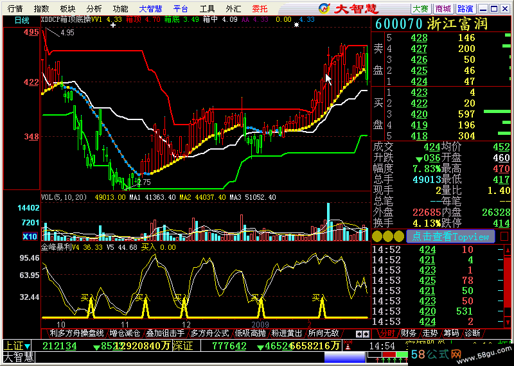Viewport: 514px width, 366px height.
Task: Open the 板块 menu
Action: coord(67,8)
